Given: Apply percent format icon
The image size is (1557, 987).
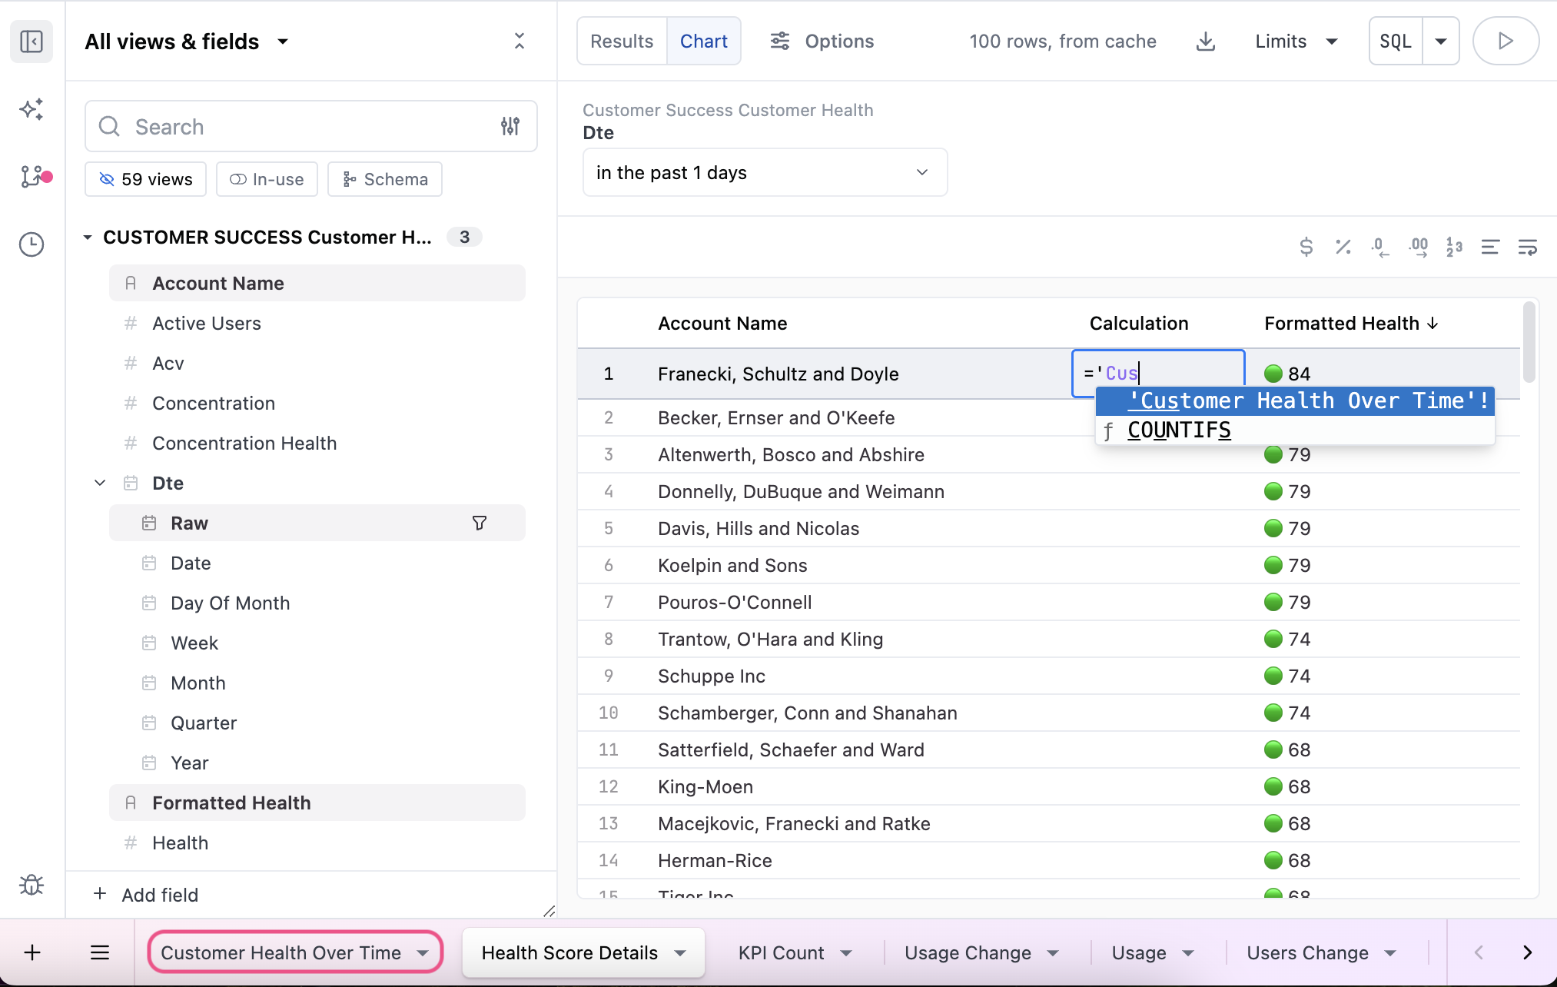Looking at the screenshot, I should click(x=1343, y=247).
